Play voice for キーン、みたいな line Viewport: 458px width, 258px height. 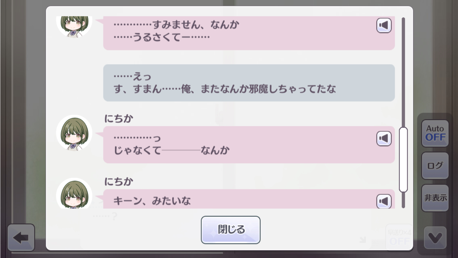(384, 201)
